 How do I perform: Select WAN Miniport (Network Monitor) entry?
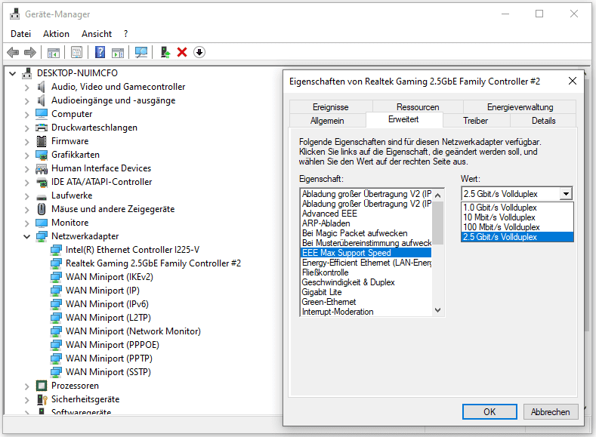tap(133, 331)
